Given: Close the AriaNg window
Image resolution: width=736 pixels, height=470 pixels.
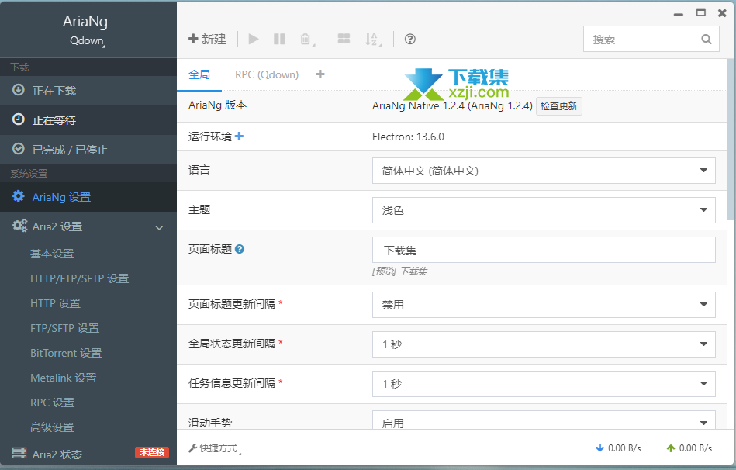Looking at the screenshot, I should (x=722, y=13).
